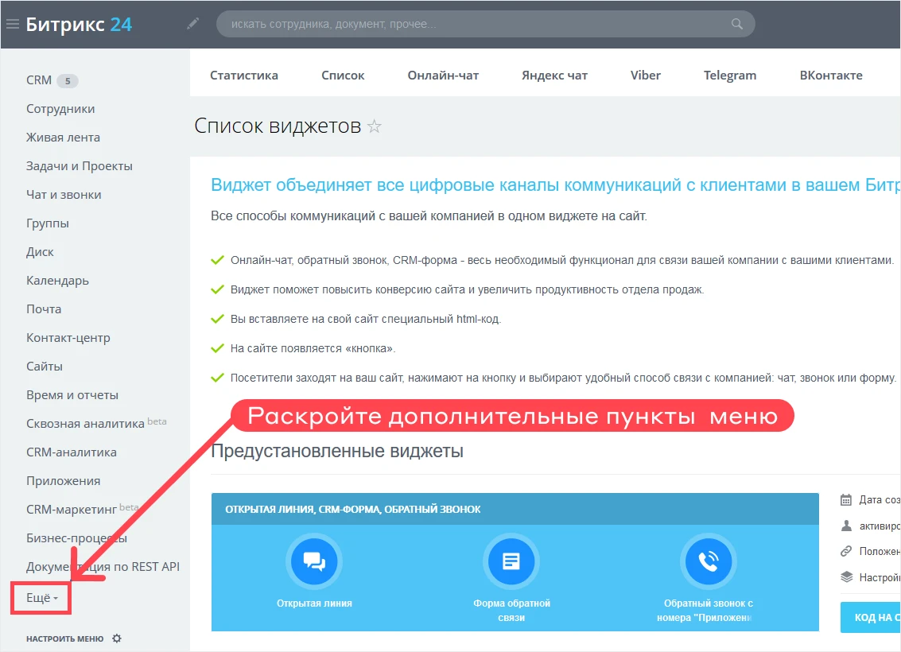Open the Статистика tab
This screenshot has height=652, width=901.
[x=243, y=76]
